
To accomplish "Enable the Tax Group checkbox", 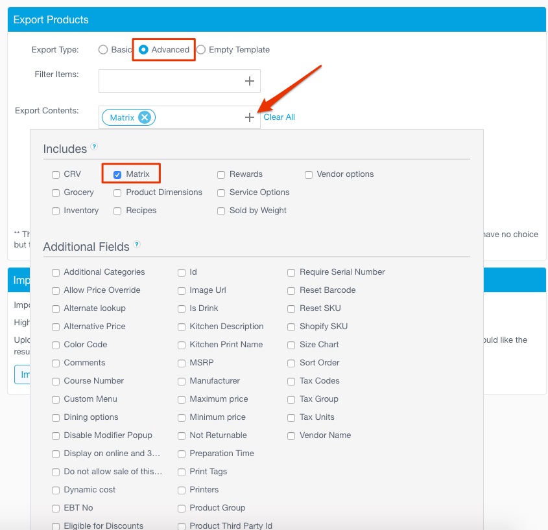I will 291,399.
